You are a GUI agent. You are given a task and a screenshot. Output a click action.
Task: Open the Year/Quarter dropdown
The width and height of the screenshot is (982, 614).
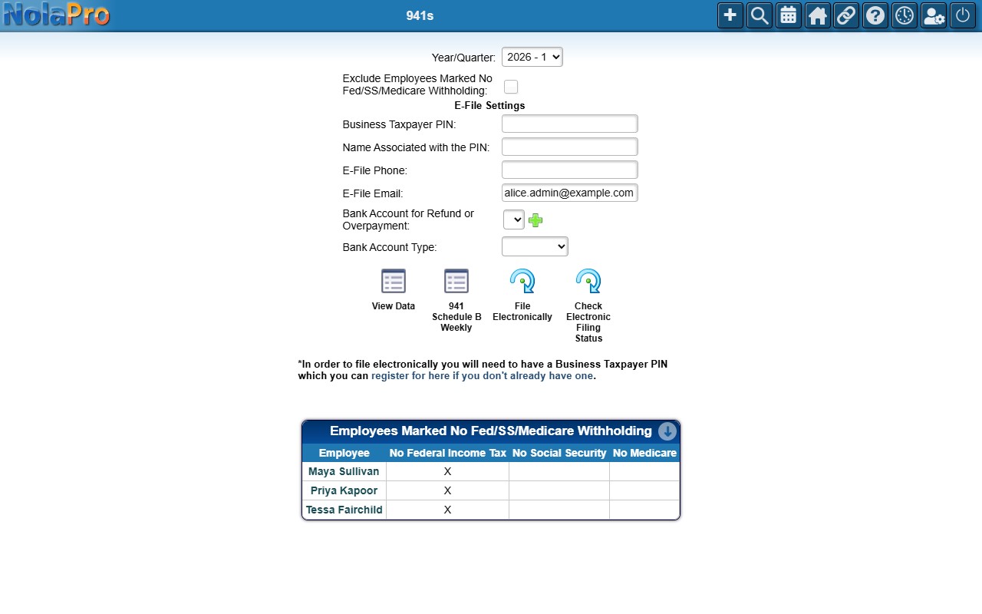click(532, 57)
